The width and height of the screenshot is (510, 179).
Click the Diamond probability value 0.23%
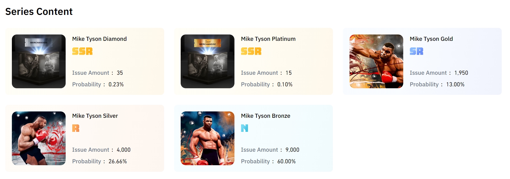coord(116,84)
